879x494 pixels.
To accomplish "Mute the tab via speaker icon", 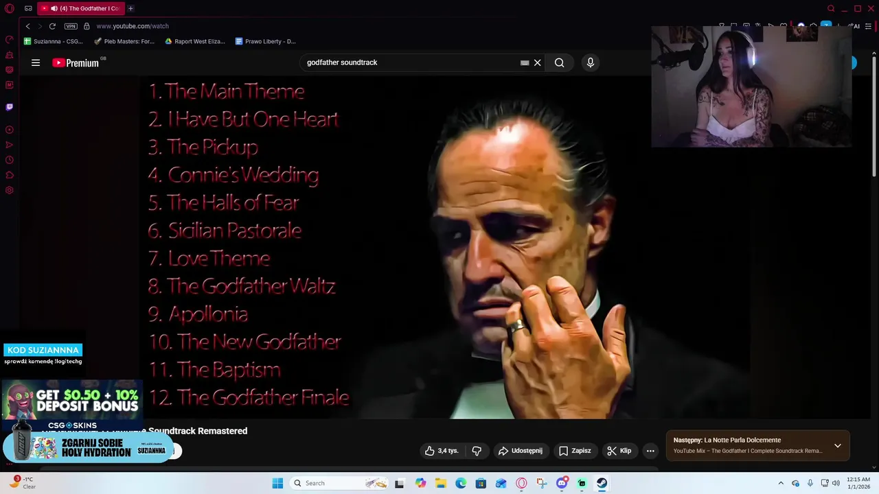I will point(54,9).
